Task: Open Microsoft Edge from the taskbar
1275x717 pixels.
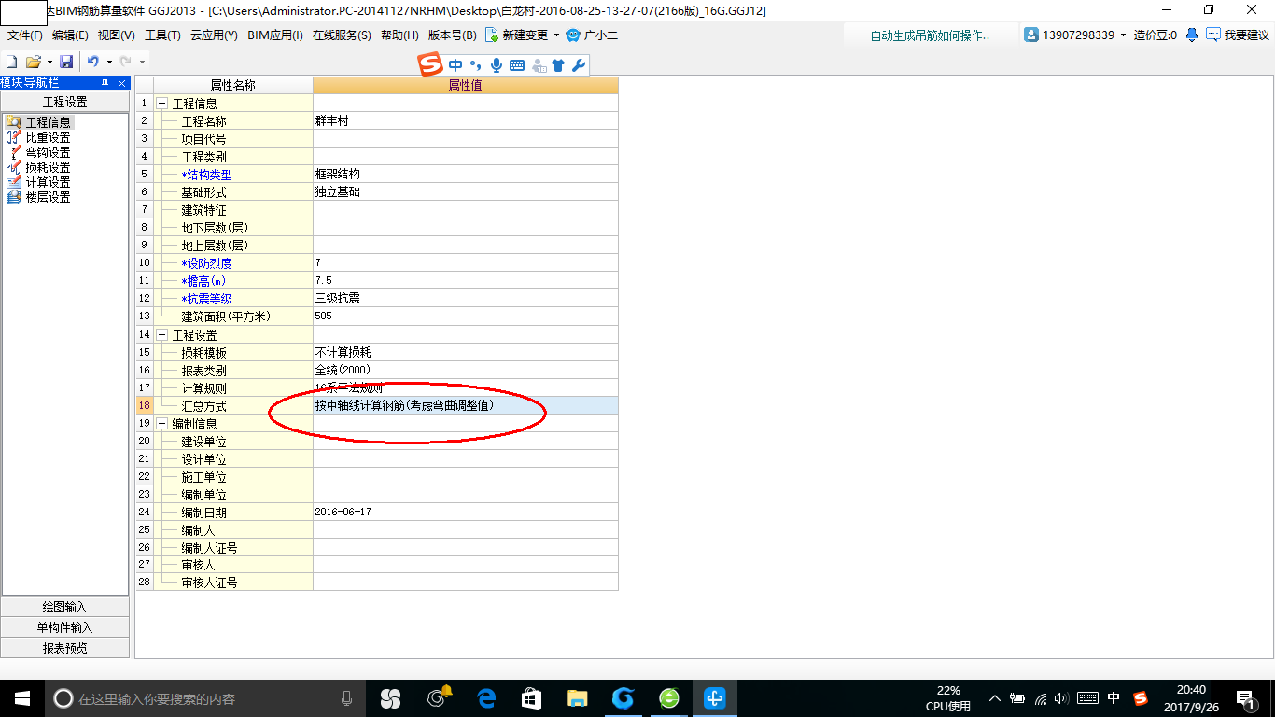Action: [x=485, y=698]
